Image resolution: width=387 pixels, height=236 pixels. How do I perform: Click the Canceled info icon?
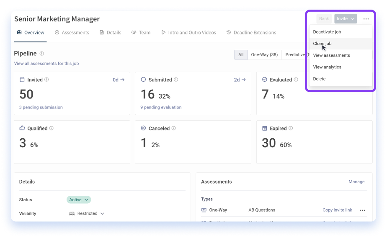point(174,128)
